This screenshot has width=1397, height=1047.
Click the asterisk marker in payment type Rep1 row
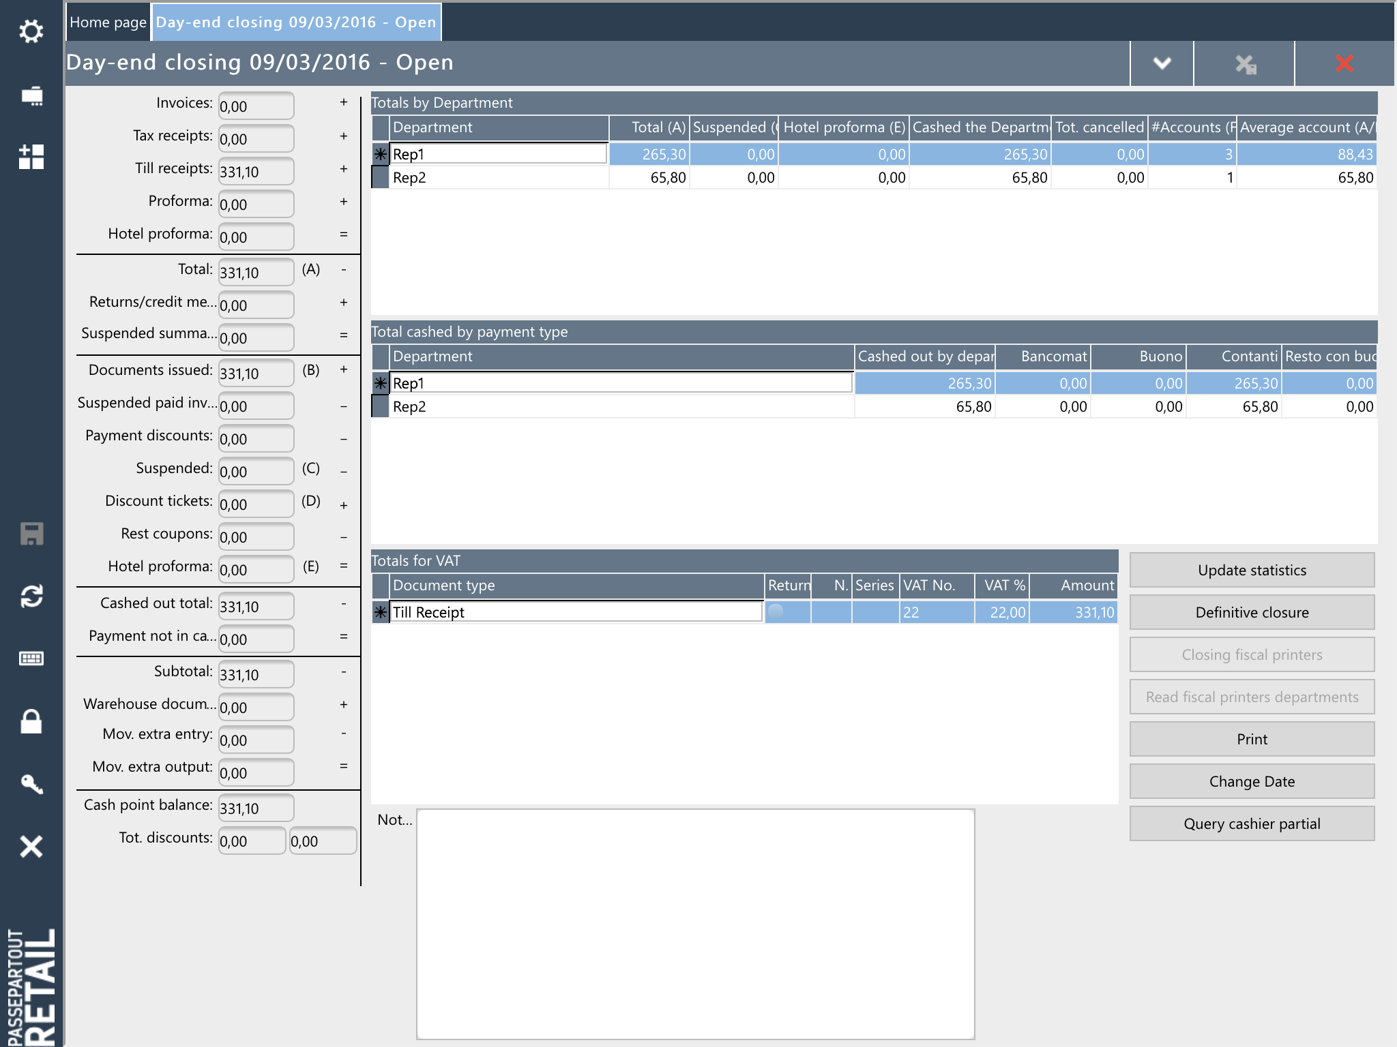[x=381, y=383]
